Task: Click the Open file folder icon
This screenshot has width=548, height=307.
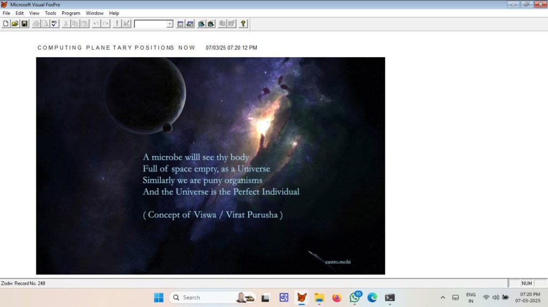Action: pos(15,23)
